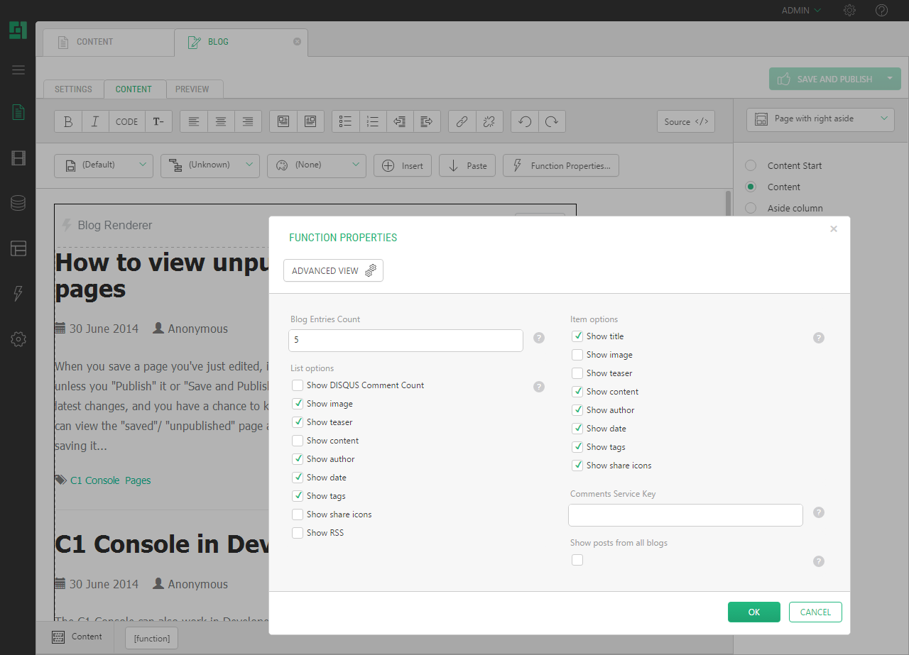Click help icon beside Blog Entries Count
The width and height of the screenshot is (909, 655).
(x=539, y=338)
